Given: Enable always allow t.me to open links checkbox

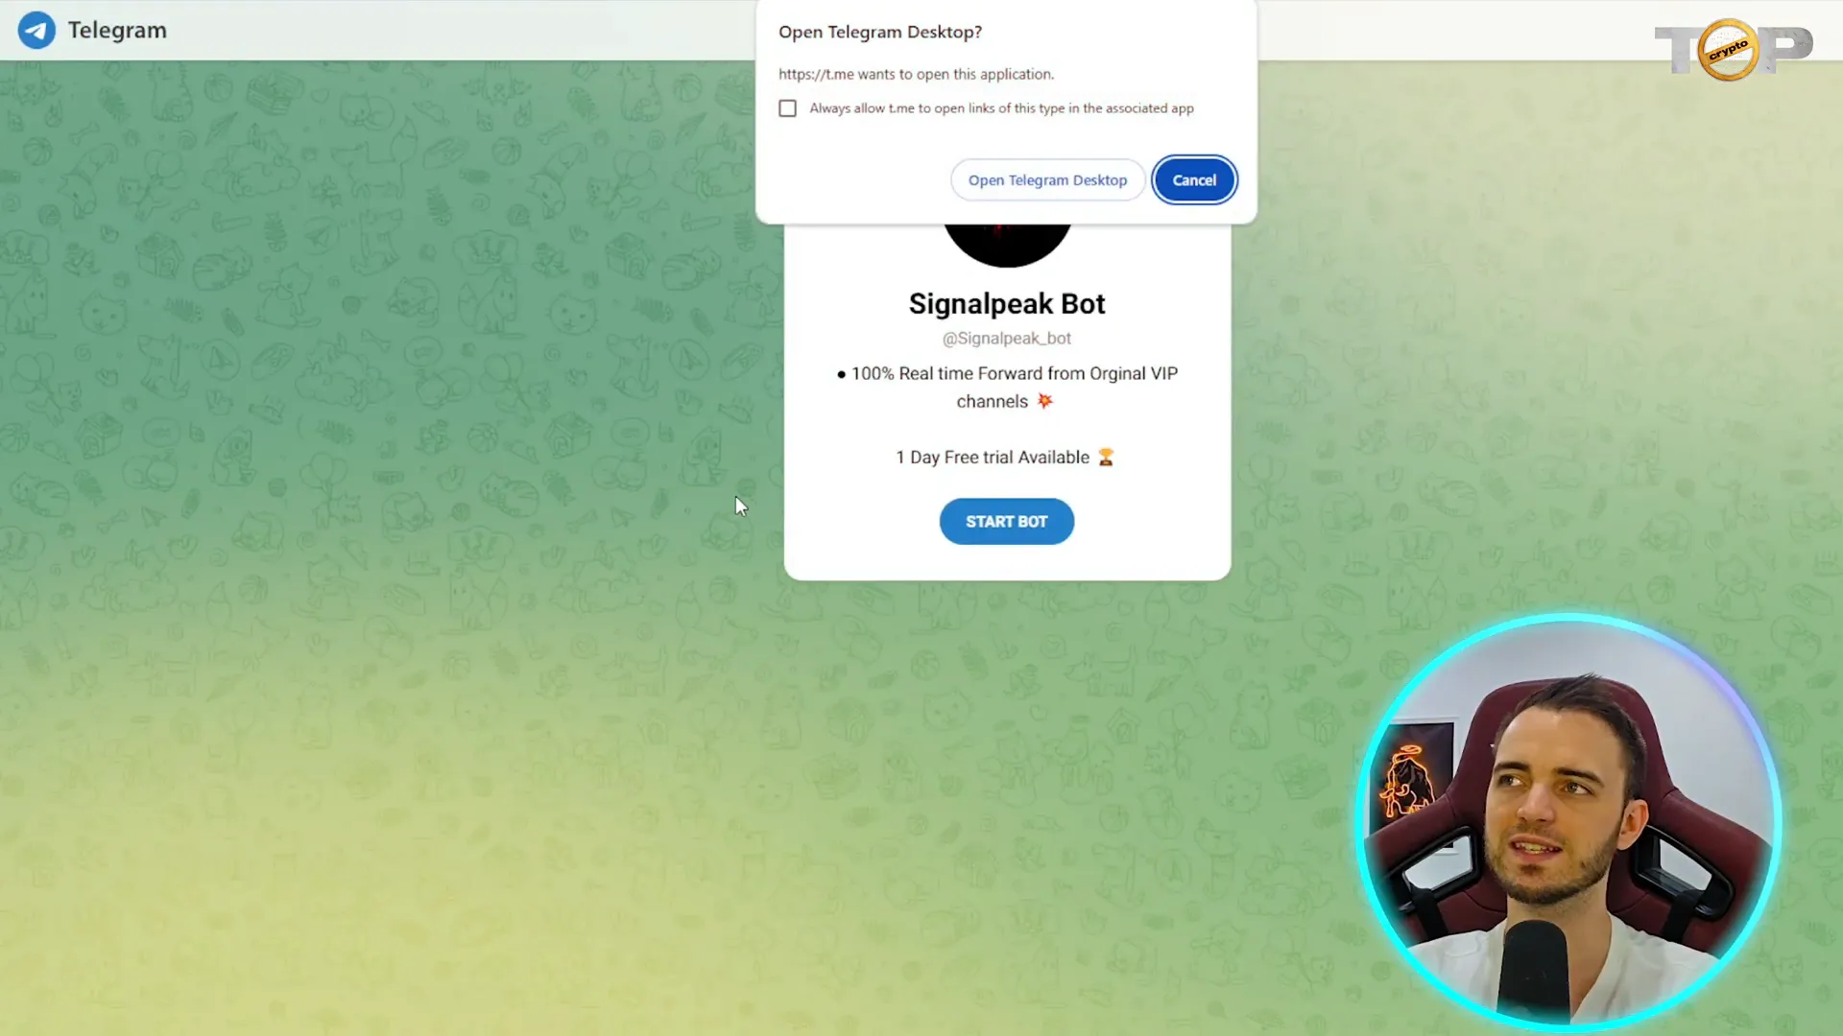Looking at the screenshot, I should pyautogui.click(x=787, y=107).
